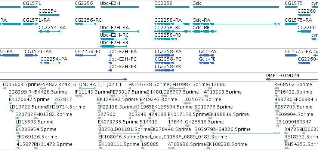Screen dimensions: 318x150
Task: Click the Gclc-RA transcript label
Action: pos(201,20)
